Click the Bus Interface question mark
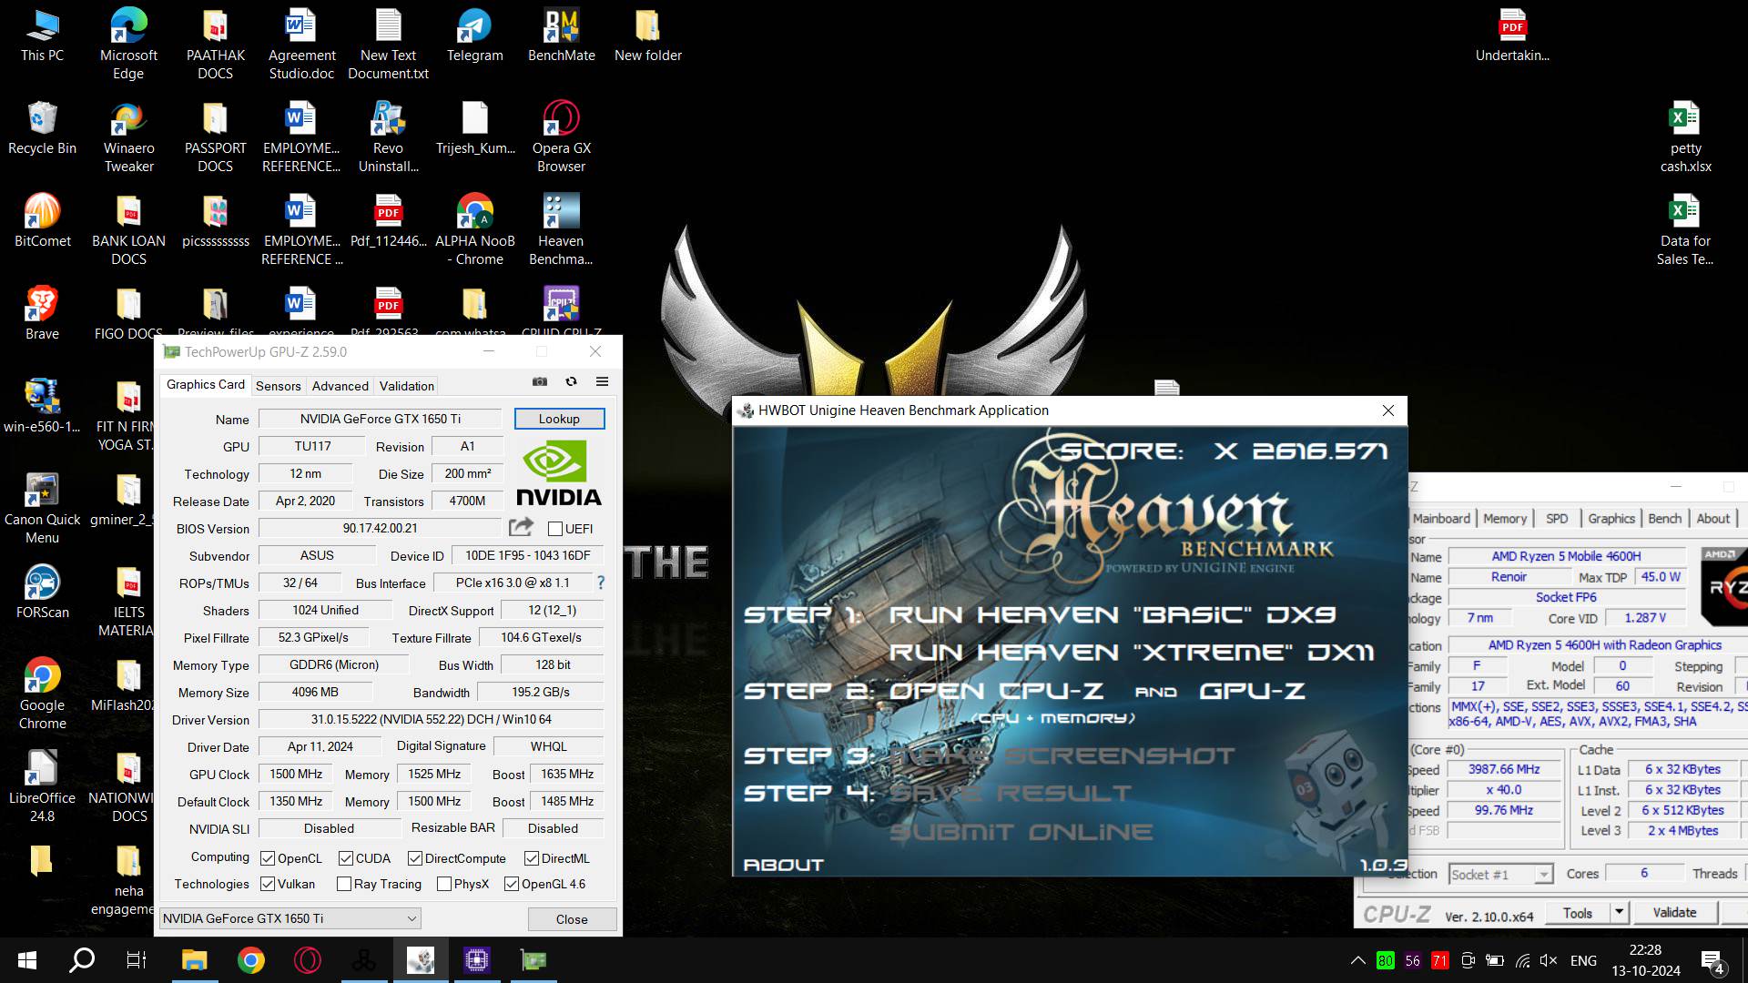This screenshot has width=1748, height=983. pos(600,583)
